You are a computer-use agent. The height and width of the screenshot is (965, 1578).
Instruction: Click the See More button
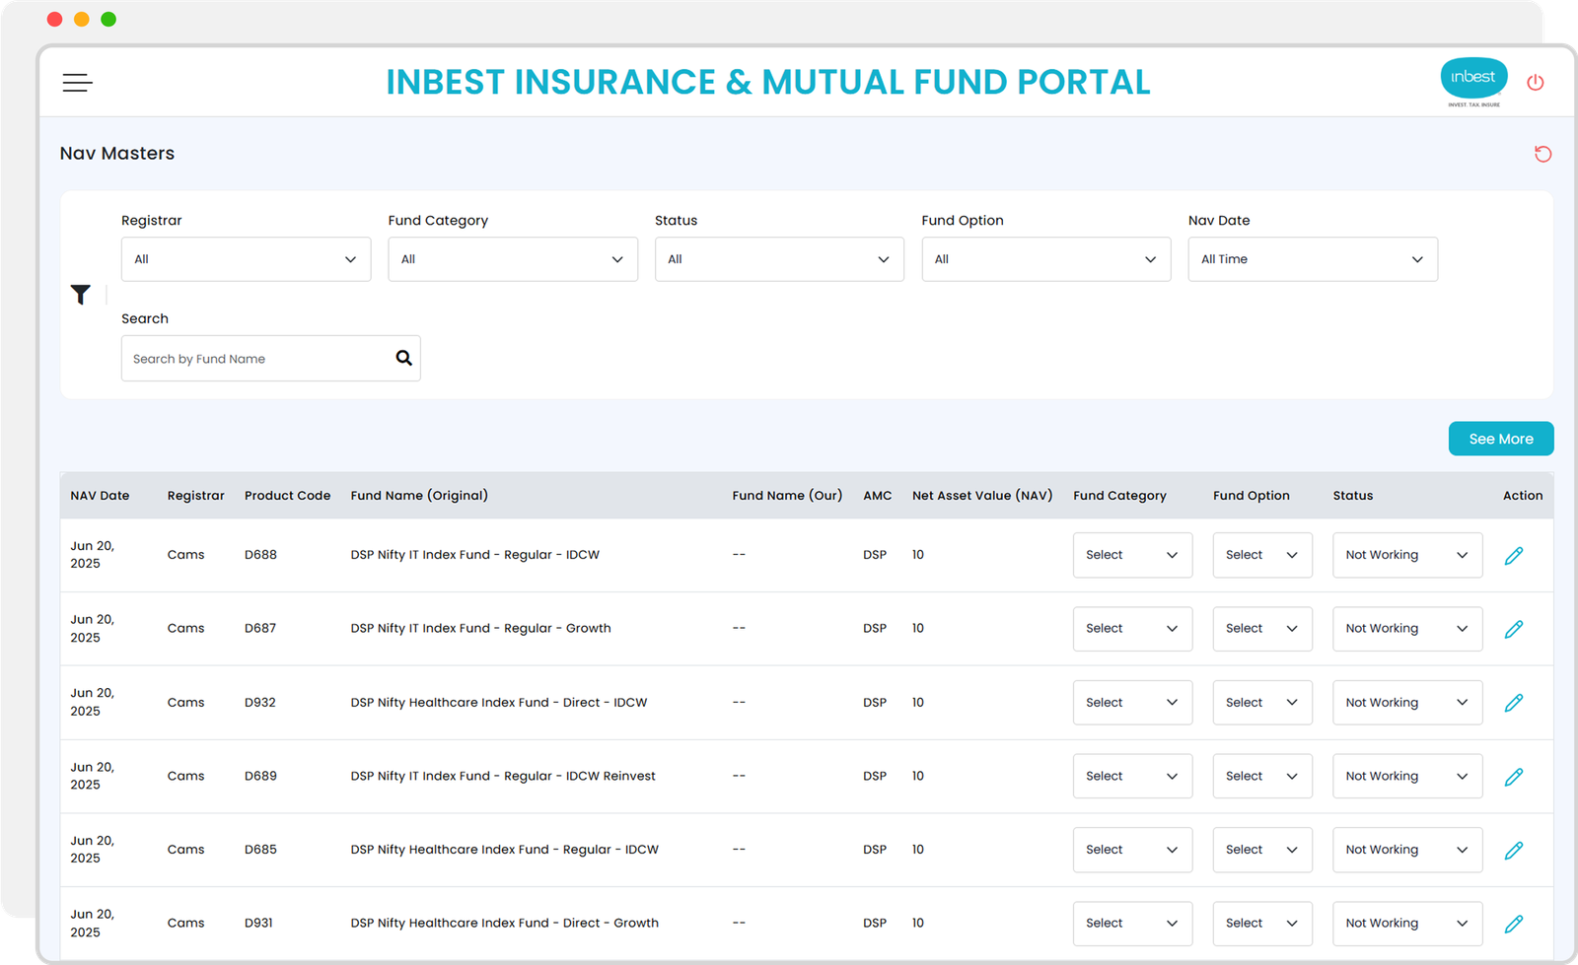[x=1500, y=439]
